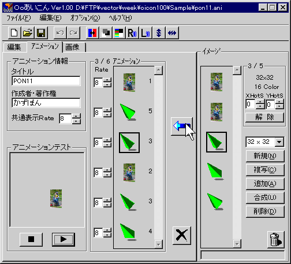Click the X remove-frame button
This screenshot has height=264, width=291.
(x=182, y=236)
